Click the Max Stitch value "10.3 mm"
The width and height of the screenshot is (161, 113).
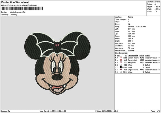point(131,43)
